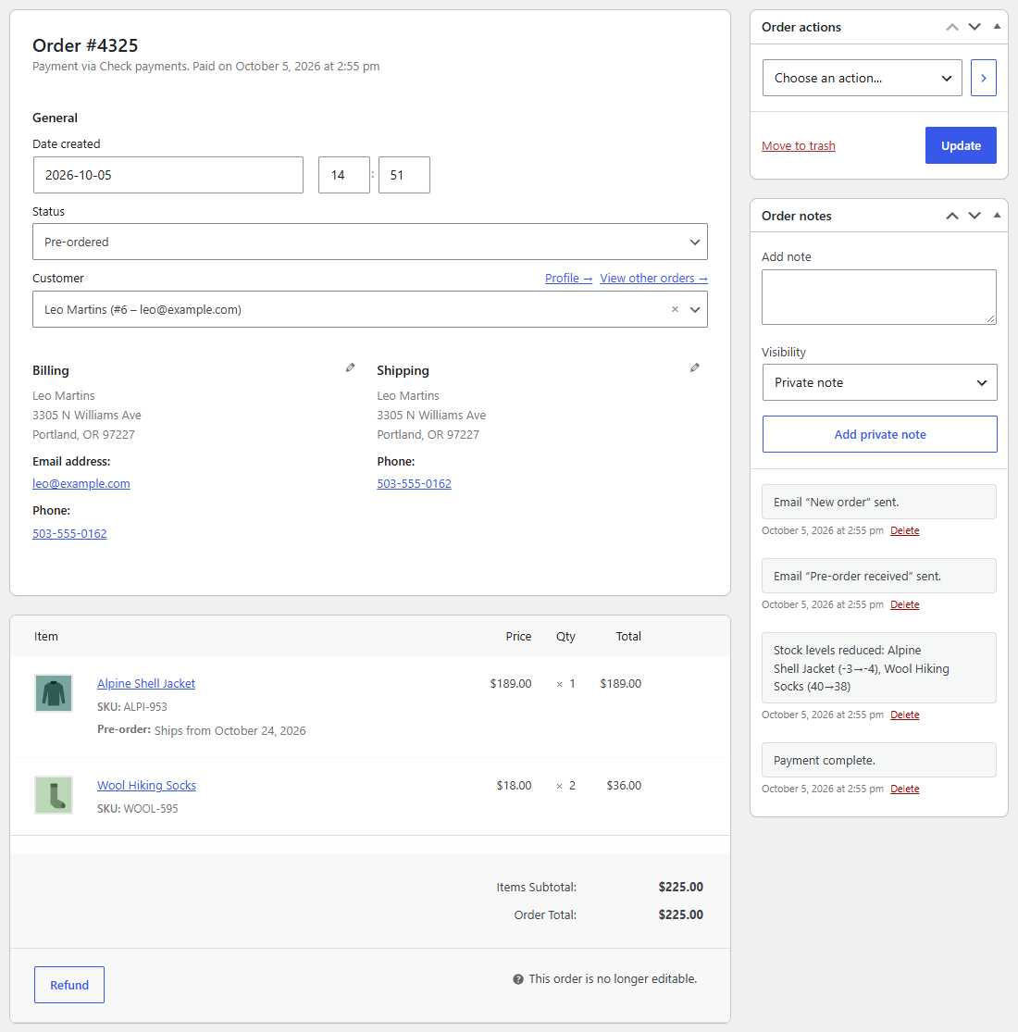Delete the 'New order' email note
The height and width of the screenshot is (1032, 1018).
click(905, 530)
